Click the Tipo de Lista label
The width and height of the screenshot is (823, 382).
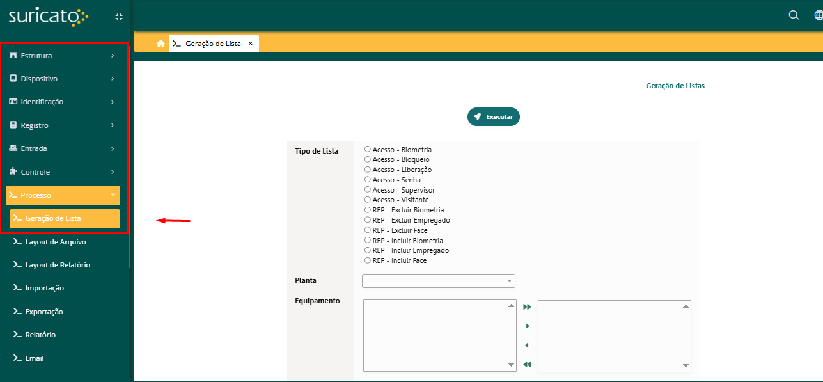pos(317,151)
